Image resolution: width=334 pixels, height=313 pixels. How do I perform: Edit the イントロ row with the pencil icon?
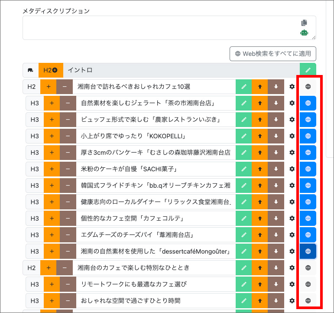[308, 70]
